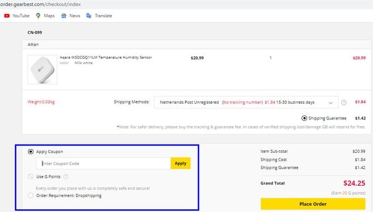The width and height of the screenshot is (373, 212).
Task: Open the Netherlands Post Unregistered shipping selector
Action: [246, 102]
